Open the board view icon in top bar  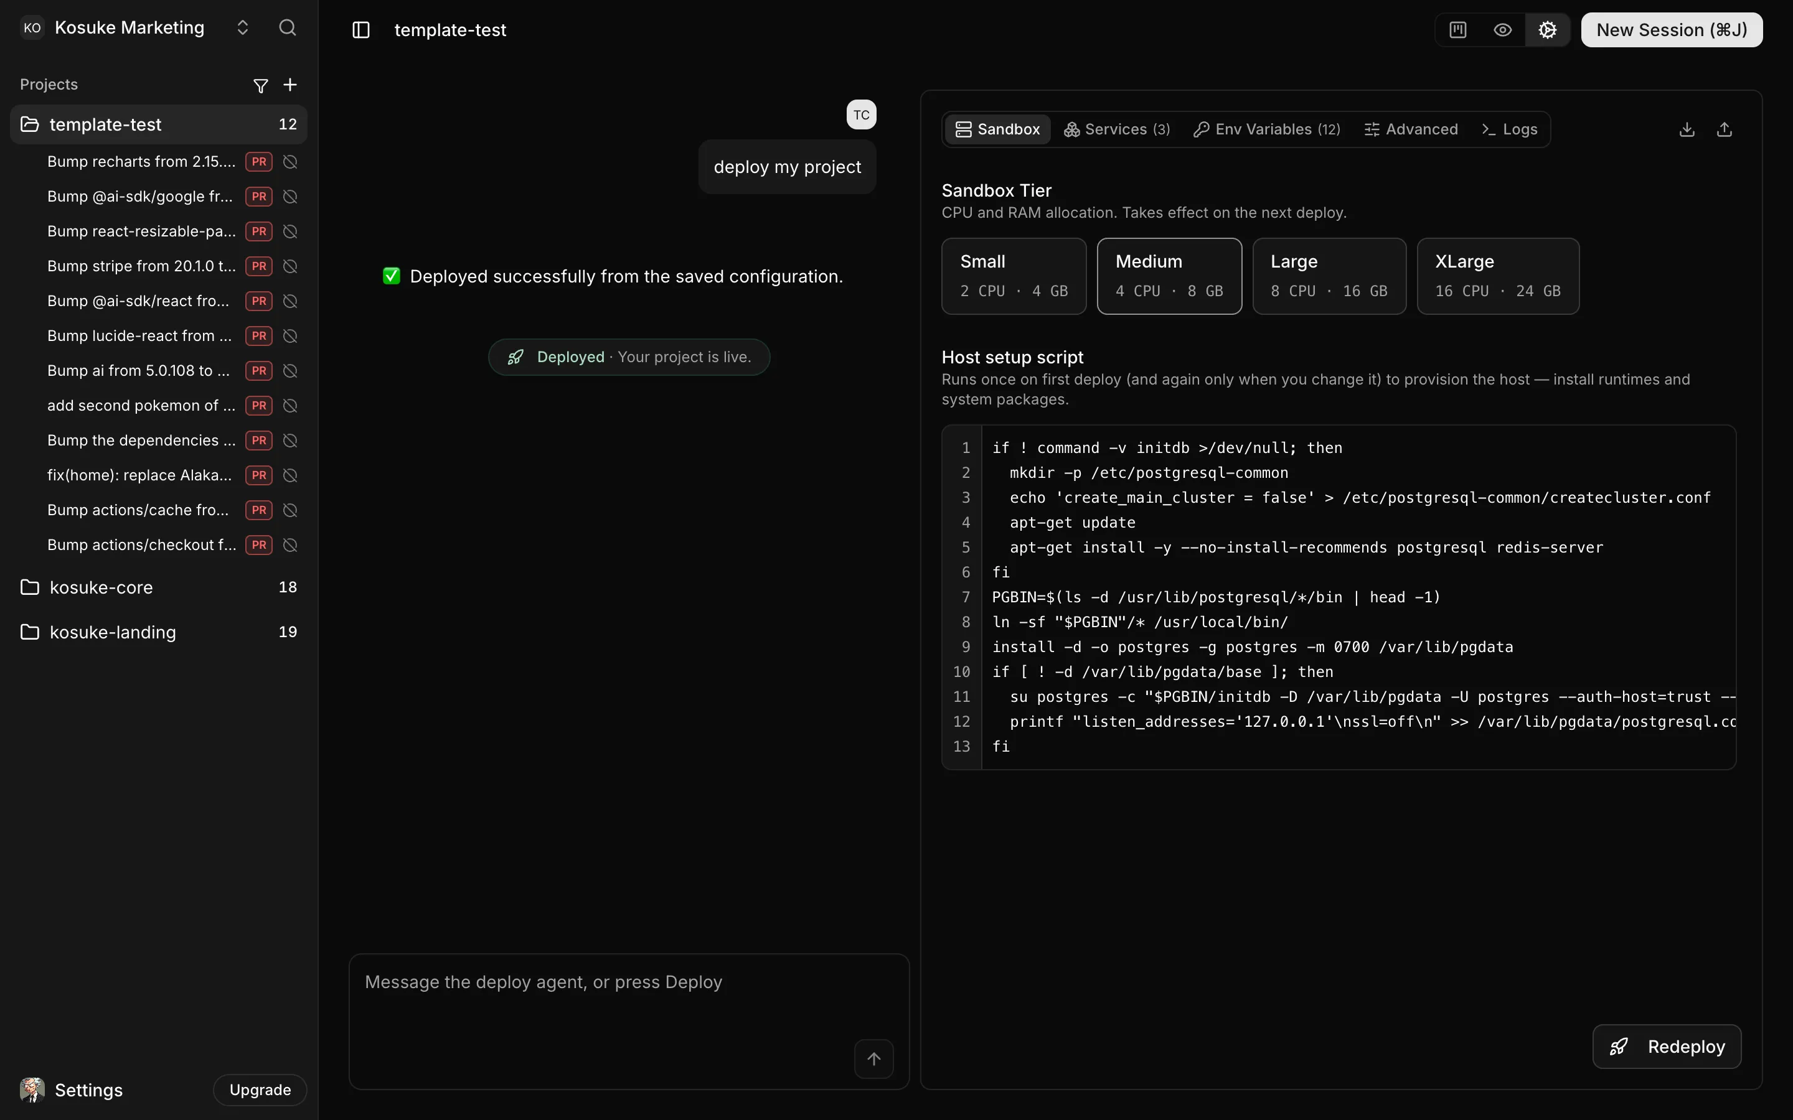coord(1457,30)
